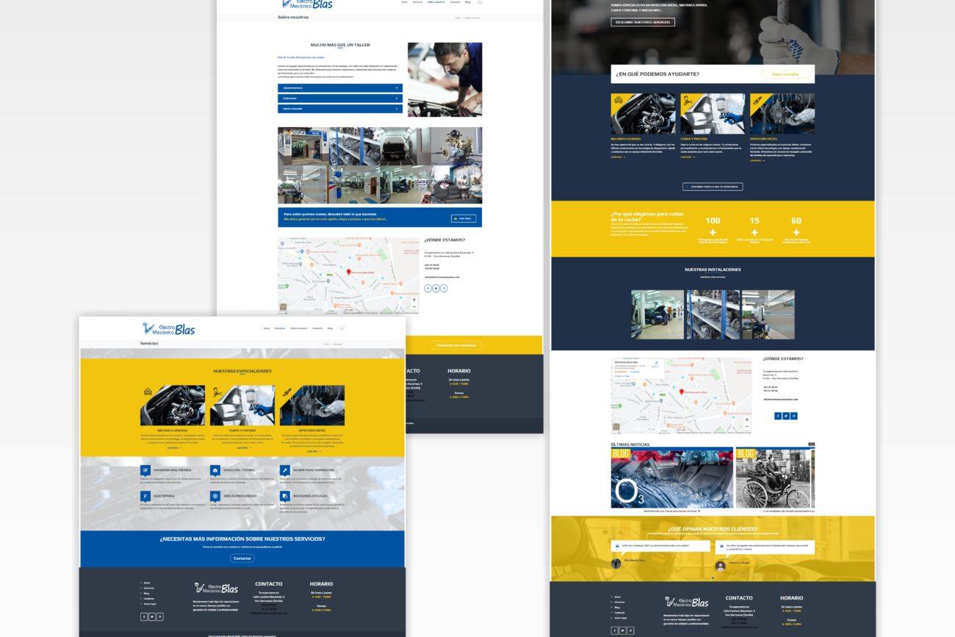Viewport: 955px width, 637px height.
Task: Click the Diagnosis Multimarca service icon
Action: click(x=145, y=469)
